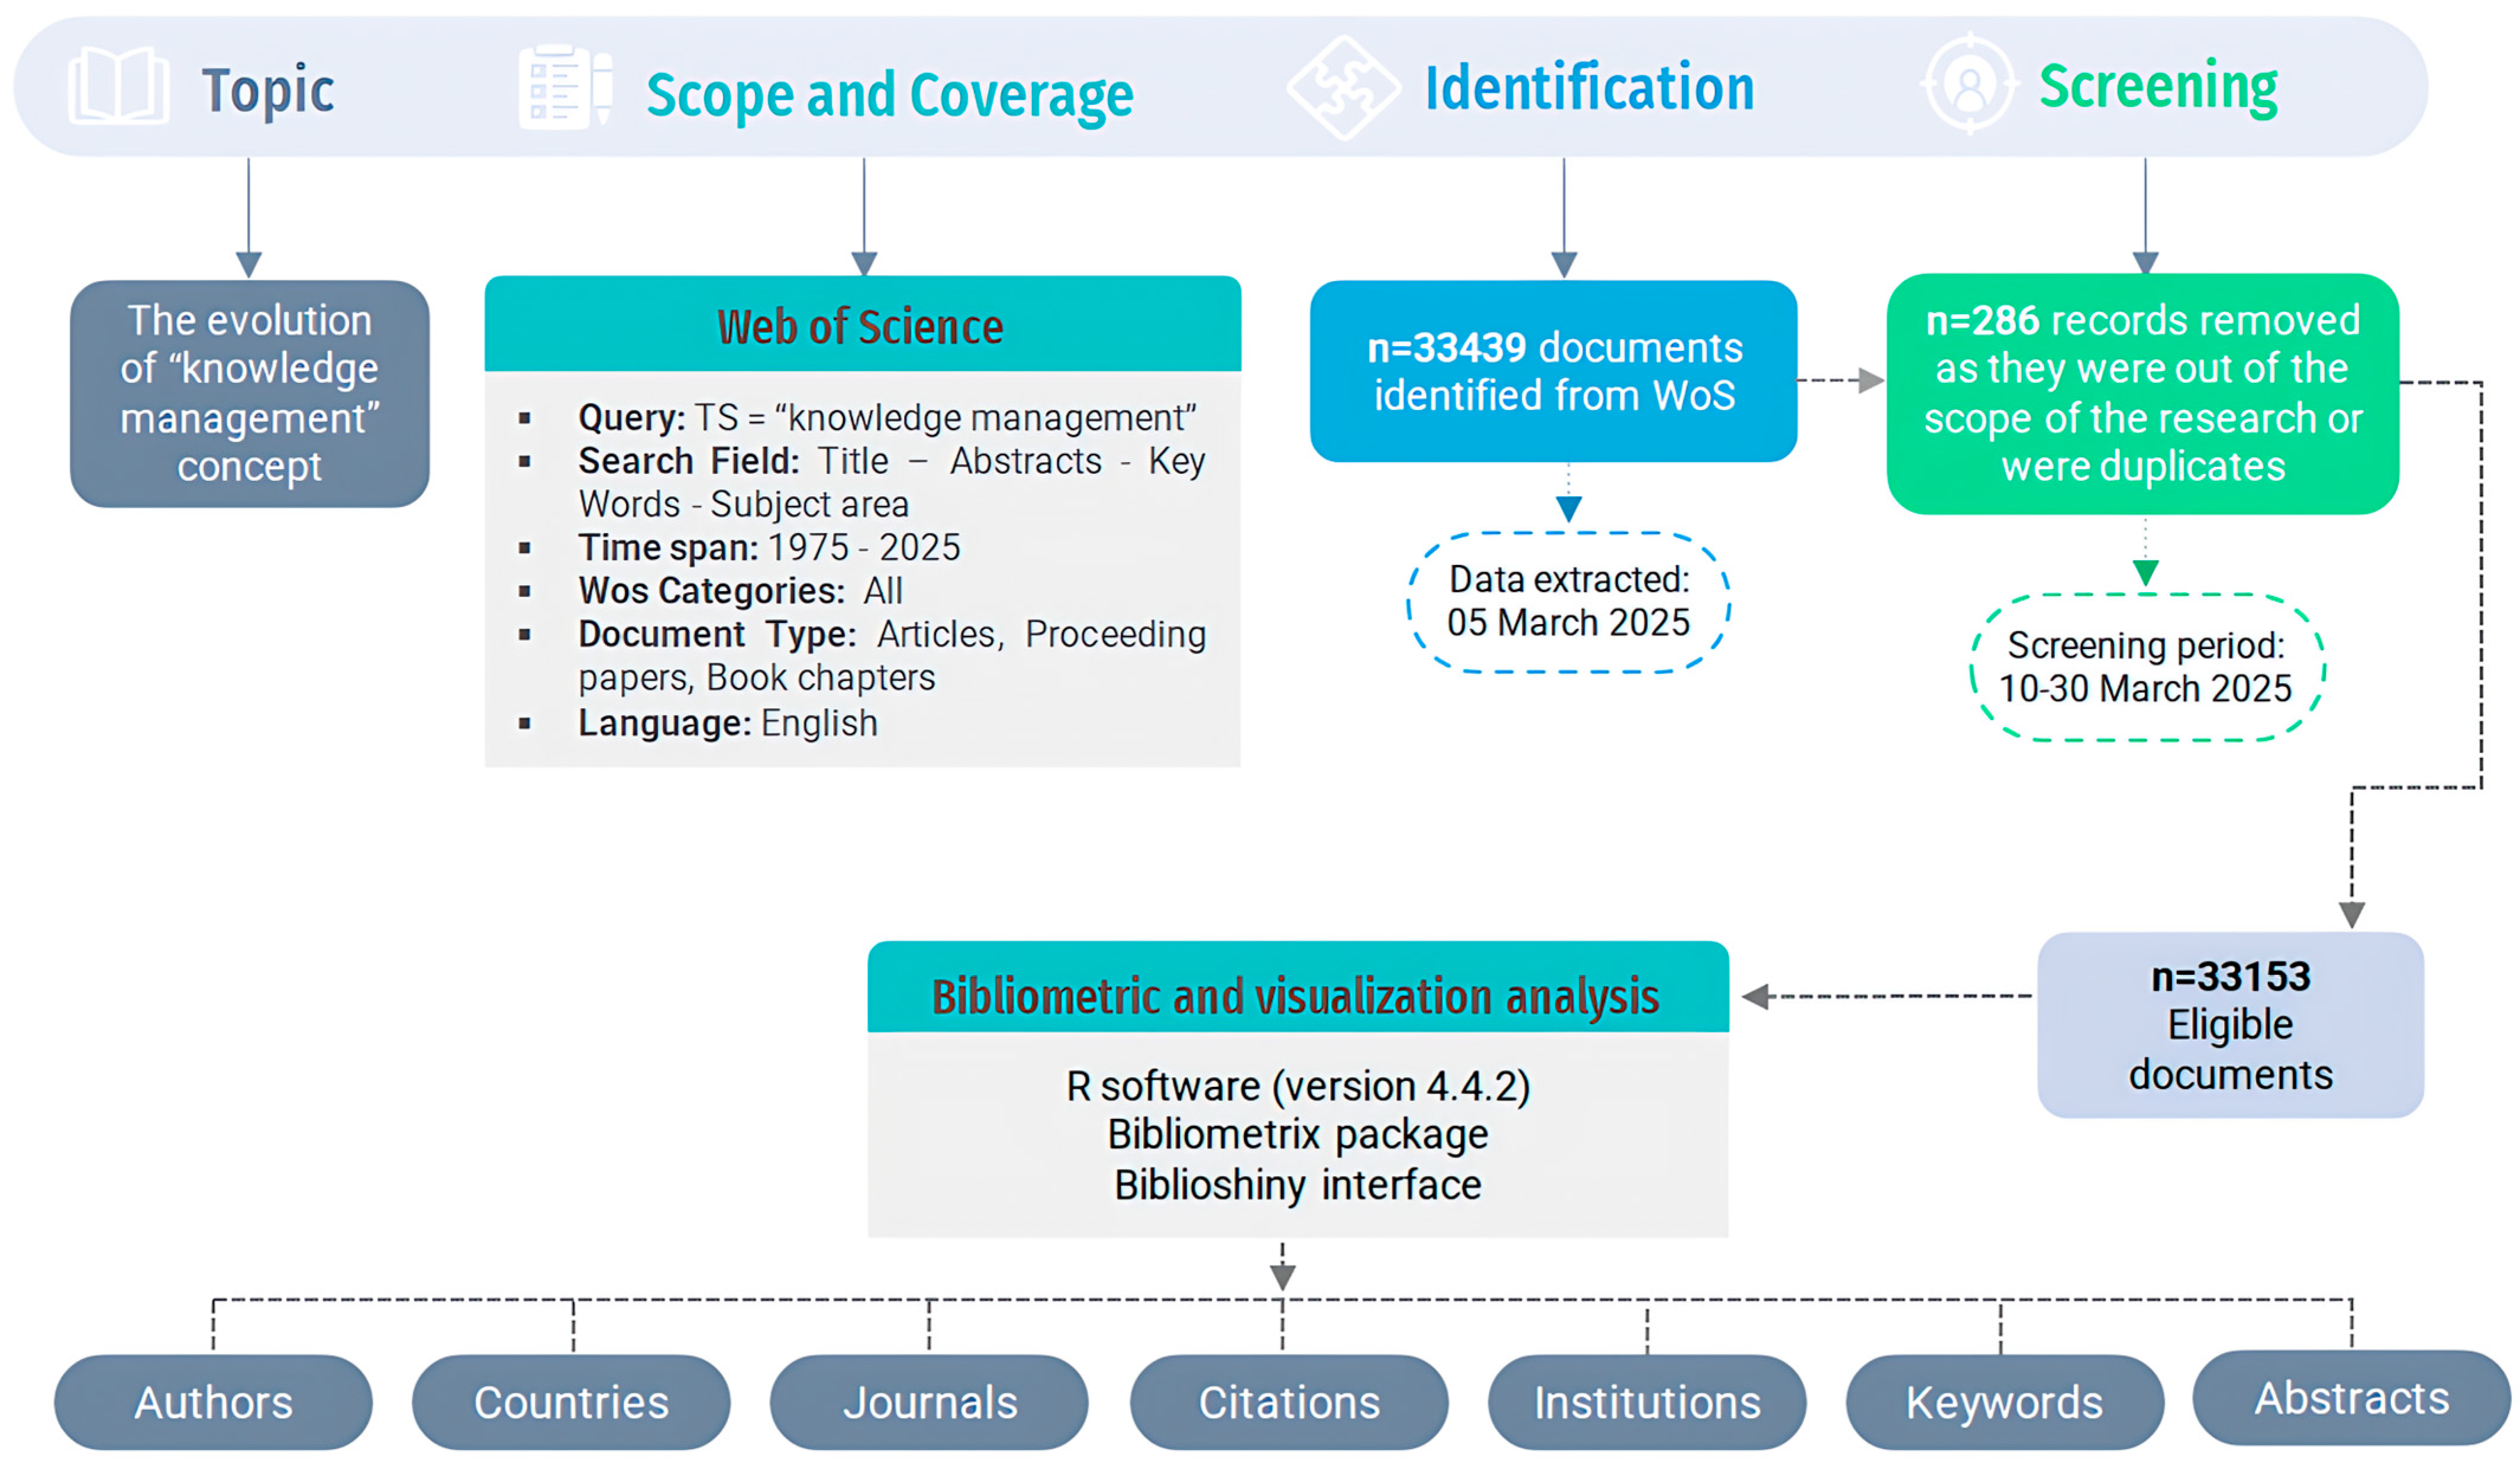This screenshot has width=2520, height=1472.
Task: Click the Keywords pill button
Action: [2004, 1402]
